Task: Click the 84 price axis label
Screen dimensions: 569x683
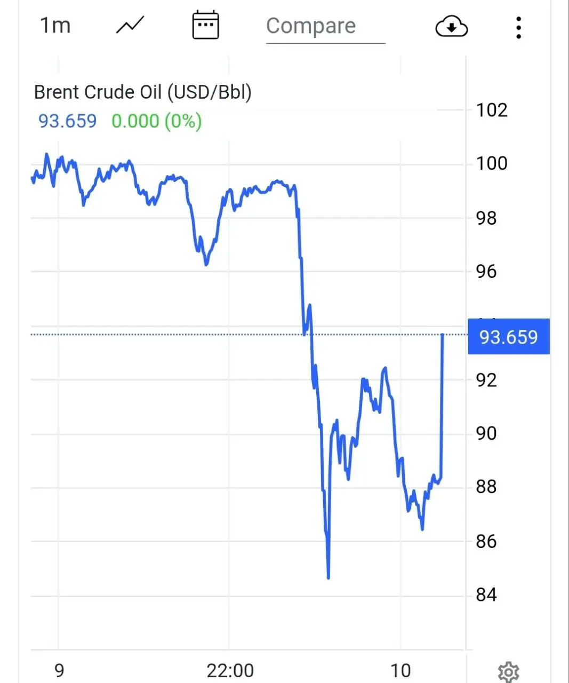Action: 486,594
